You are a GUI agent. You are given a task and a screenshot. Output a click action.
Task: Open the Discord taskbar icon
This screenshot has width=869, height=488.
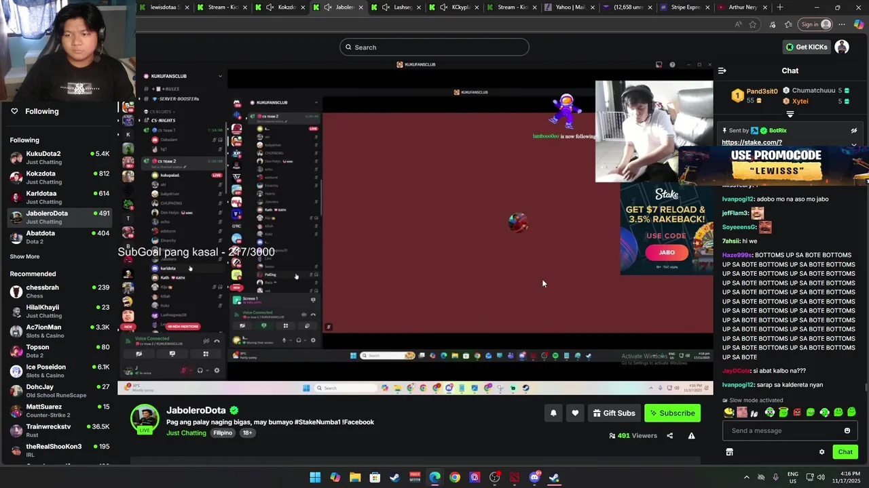534,477
